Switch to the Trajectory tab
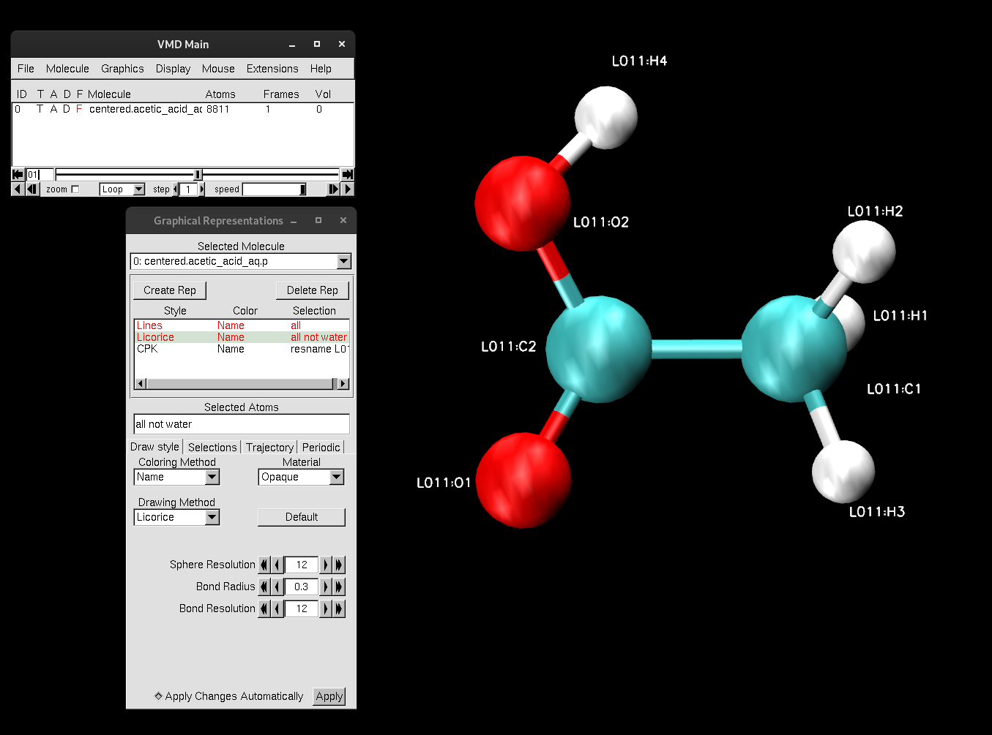 point(269,448)
